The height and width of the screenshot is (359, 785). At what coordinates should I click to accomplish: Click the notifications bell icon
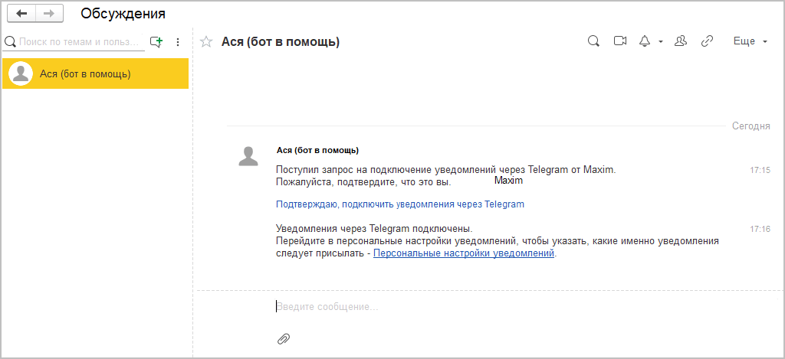coord(644,41)
